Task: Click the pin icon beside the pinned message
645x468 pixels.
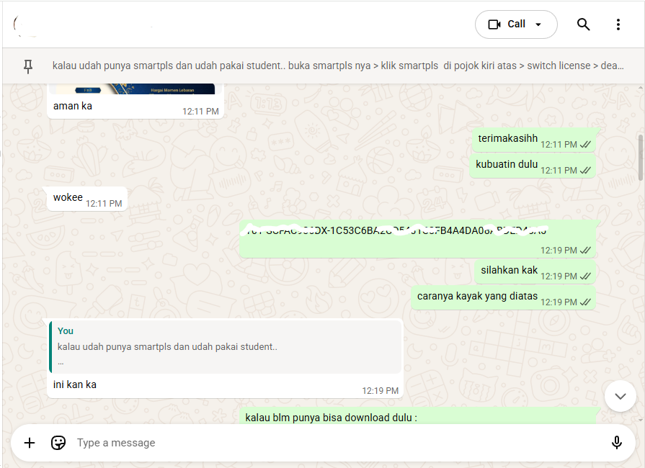Action: [x=28, y=65]
